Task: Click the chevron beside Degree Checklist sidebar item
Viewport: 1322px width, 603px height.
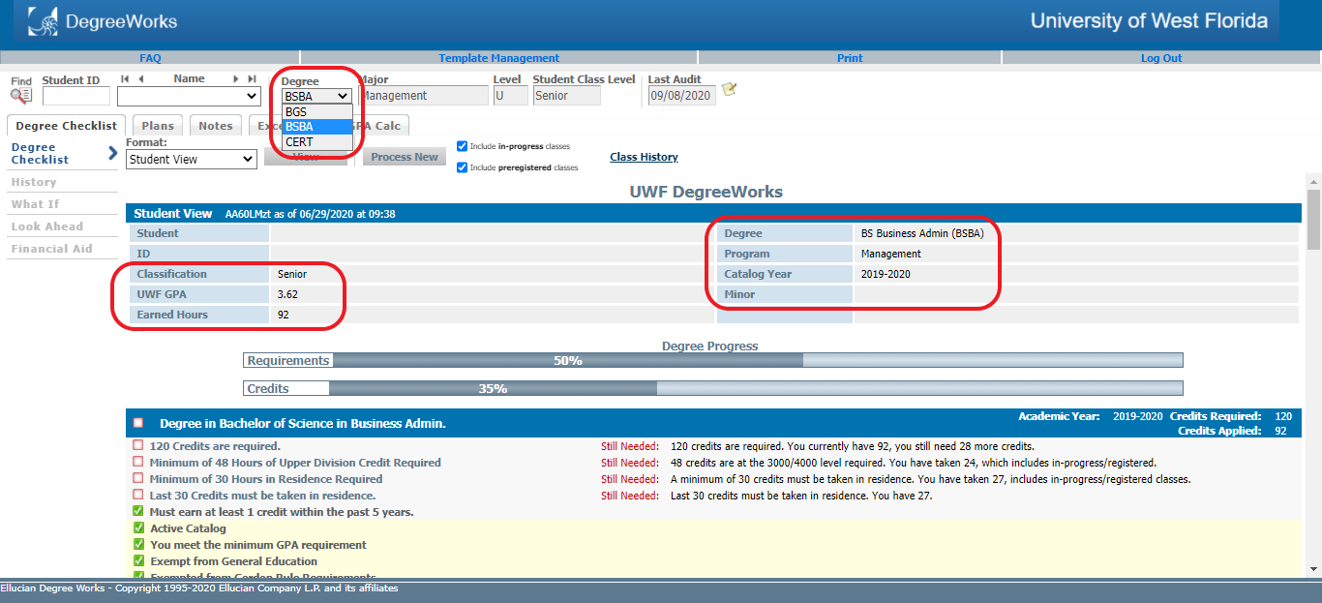Action: coord(112,153)
